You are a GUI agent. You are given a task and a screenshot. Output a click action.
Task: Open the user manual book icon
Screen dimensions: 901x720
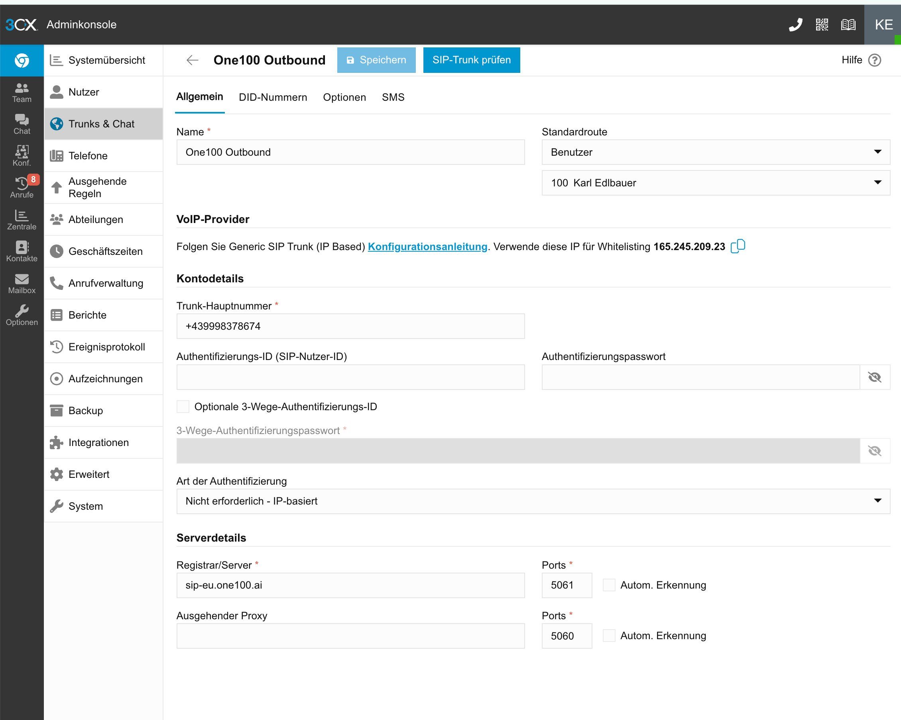848,25
